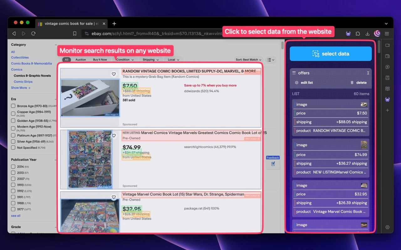The image size is (401, 250).
Task: Open the Comic Strips category link
Action: point(23,82)
